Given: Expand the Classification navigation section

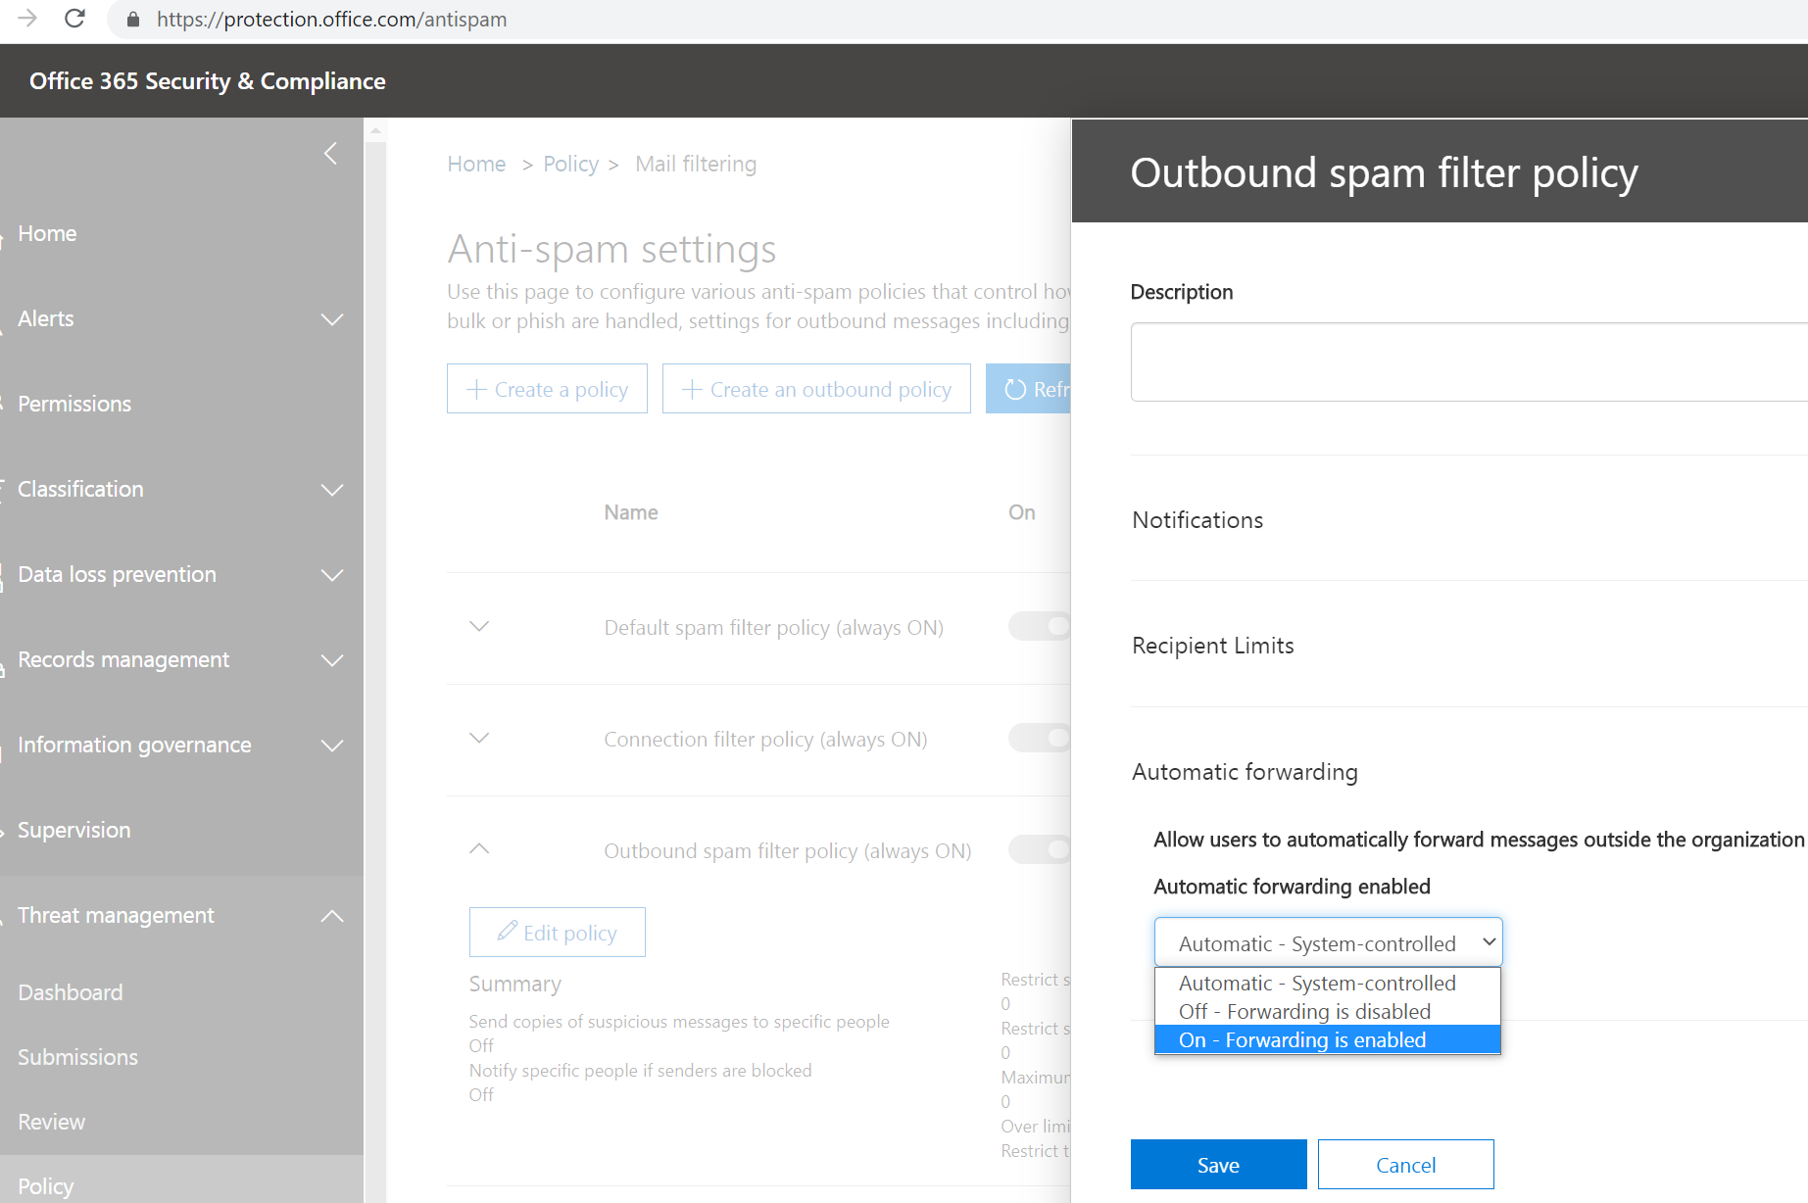Looking at the screenshot, I should point(333,490).
